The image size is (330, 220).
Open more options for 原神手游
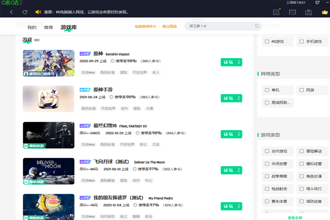tap(239, 98)
